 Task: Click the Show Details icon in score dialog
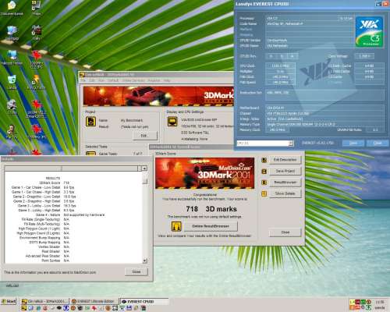(x=264, y=193)
